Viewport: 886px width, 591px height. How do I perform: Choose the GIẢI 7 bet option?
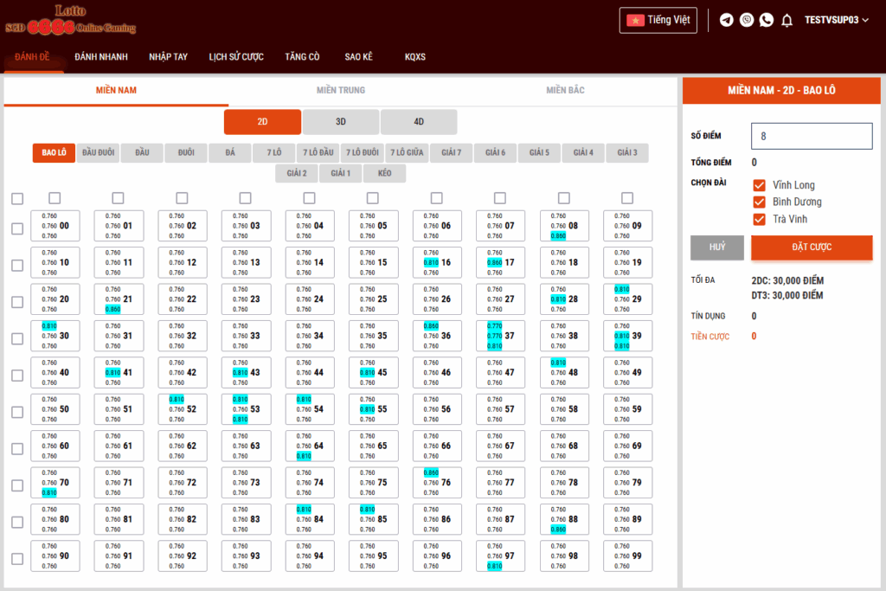451,152
